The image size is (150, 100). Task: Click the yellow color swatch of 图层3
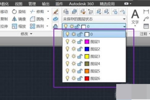pyautogui.click(x=87, y=56)
